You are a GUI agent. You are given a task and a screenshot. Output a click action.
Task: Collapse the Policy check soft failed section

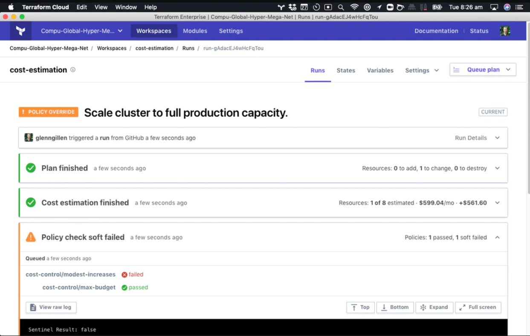tap(497, 237)
